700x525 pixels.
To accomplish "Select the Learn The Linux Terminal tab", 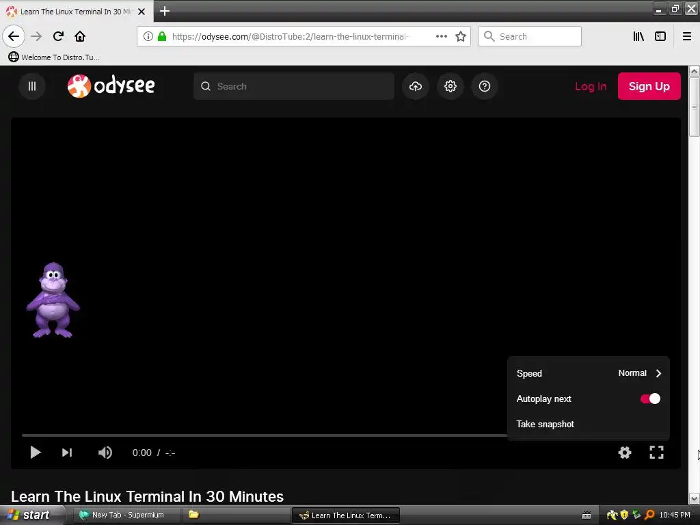I will (76, 11).
